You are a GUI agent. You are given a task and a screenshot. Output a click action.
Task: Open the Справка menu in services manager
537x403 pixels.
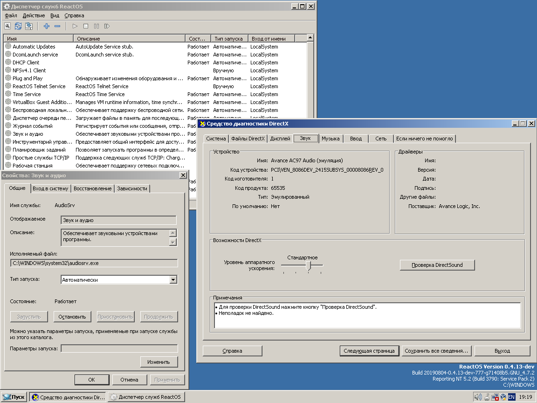click(x=74, y=15)
